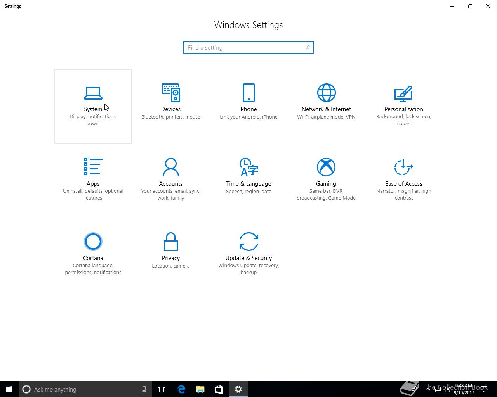Open the Cortana settings category
Viewport: 497px width, 397px height.
coord(93,255)
